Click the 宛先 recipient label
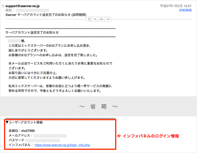 click(x=10, y=10)
